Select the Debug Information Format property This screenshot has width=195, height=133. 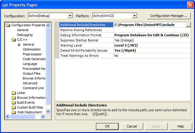86,35
